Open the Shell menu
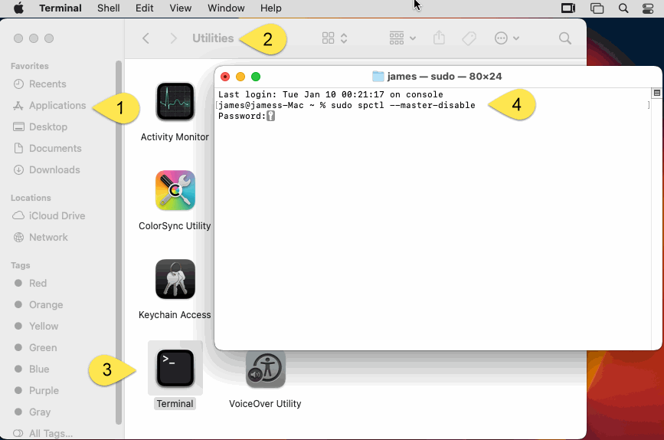Viewport: 664px width, 440px height. pos(109,8)
